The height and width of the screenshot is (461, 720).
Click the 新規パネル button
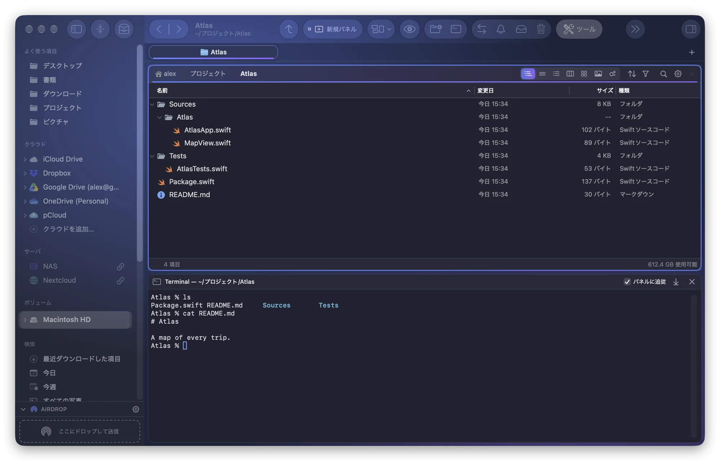332,29
